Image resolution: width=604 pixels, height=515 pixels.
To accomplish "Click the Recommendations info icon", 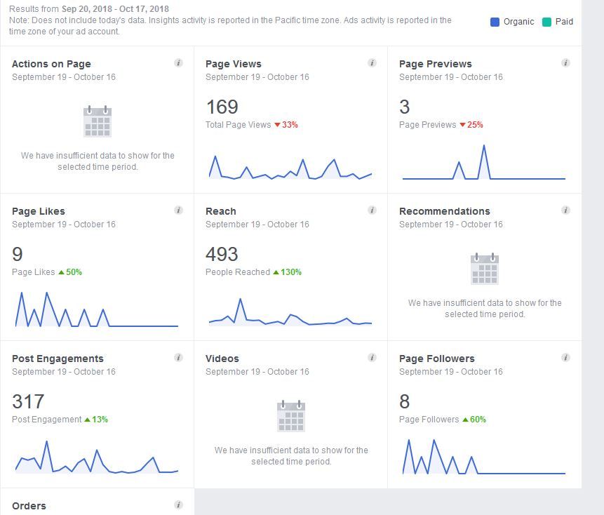I will pyautogui.click(x=566, y=209).
